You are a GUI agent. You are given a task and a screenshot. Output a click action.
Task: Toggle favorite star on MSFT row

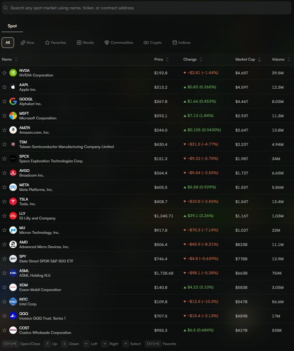(x=4, y=116)
